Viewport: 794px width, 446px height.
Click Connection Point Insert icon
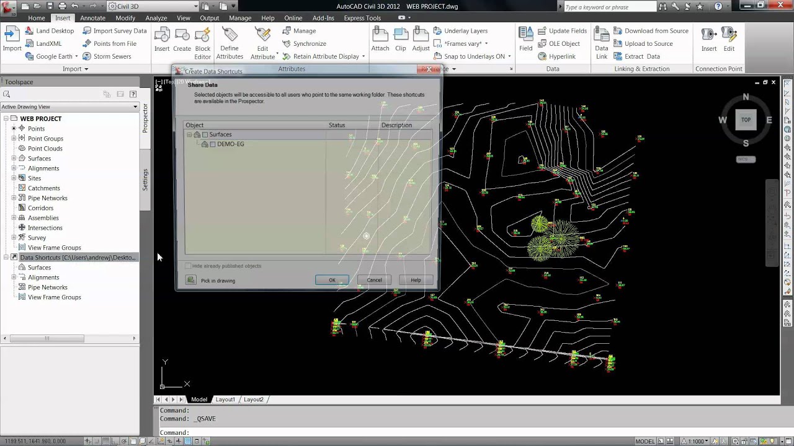click(709, 40)
